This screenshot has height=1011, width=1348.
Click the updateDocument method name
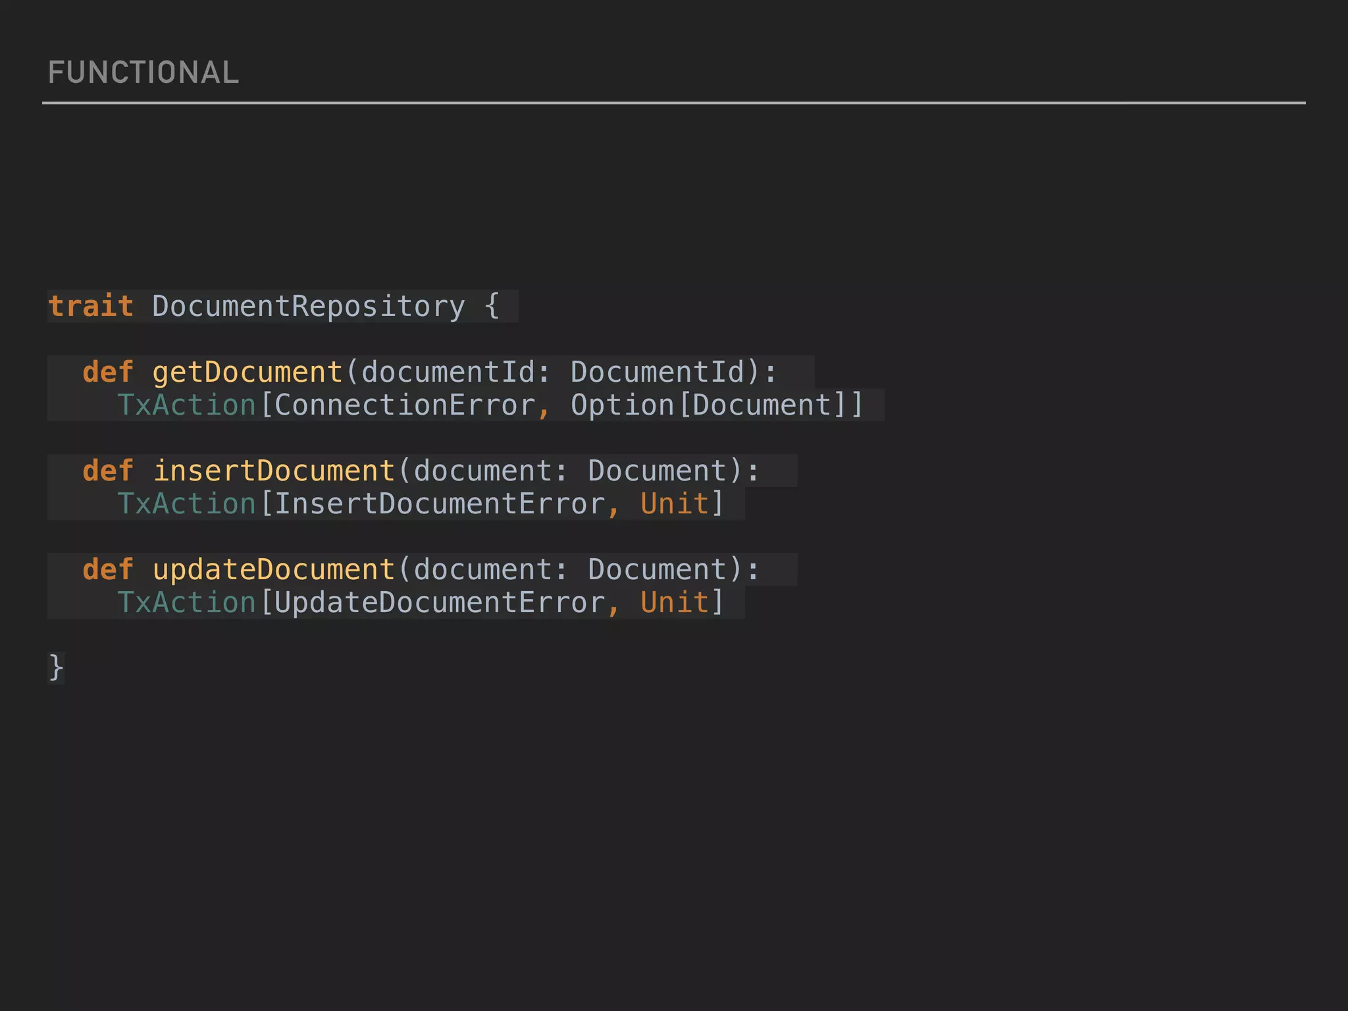(x=274, y=570)
